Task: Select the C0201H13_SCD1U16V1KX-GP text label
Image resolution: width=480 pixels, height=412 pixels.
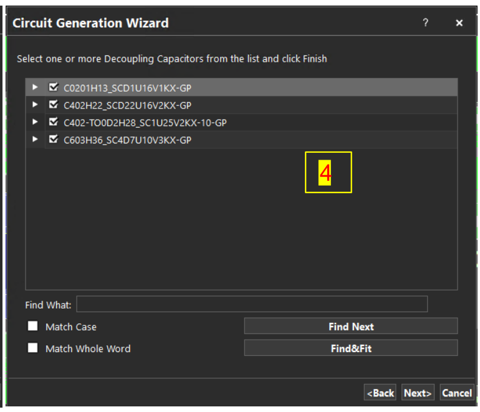Action: click(127, 88)
